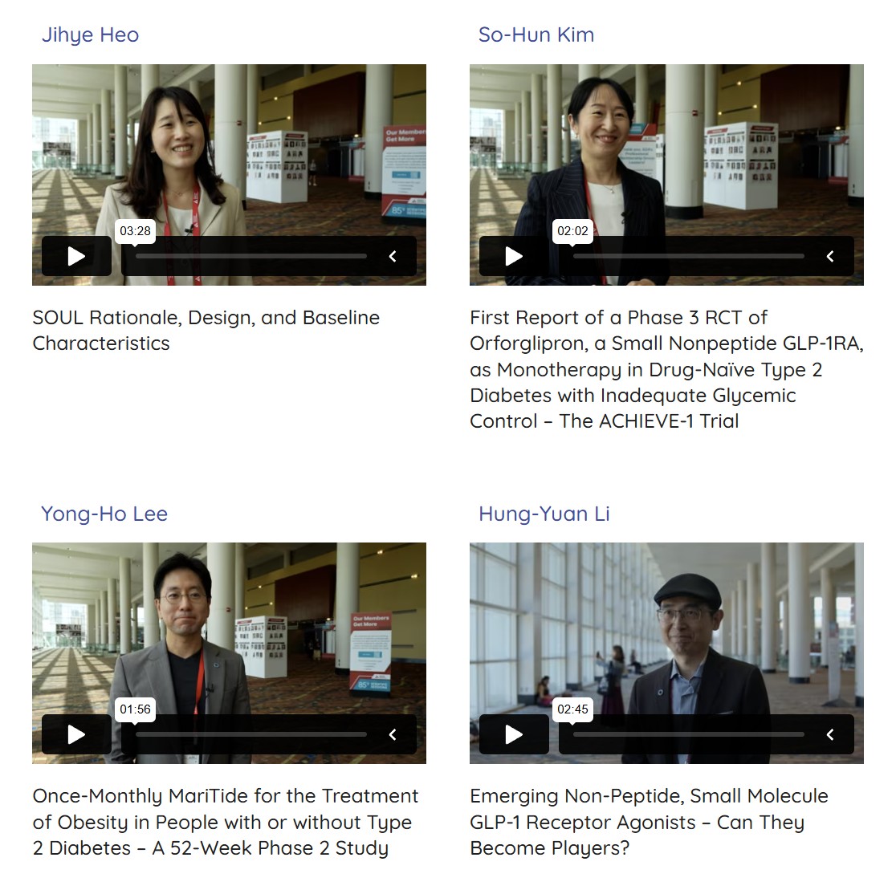The image size is (896, 890).
Task: Expand controls chevron on Jihye Heo video
Action: (x=393, y=257)
